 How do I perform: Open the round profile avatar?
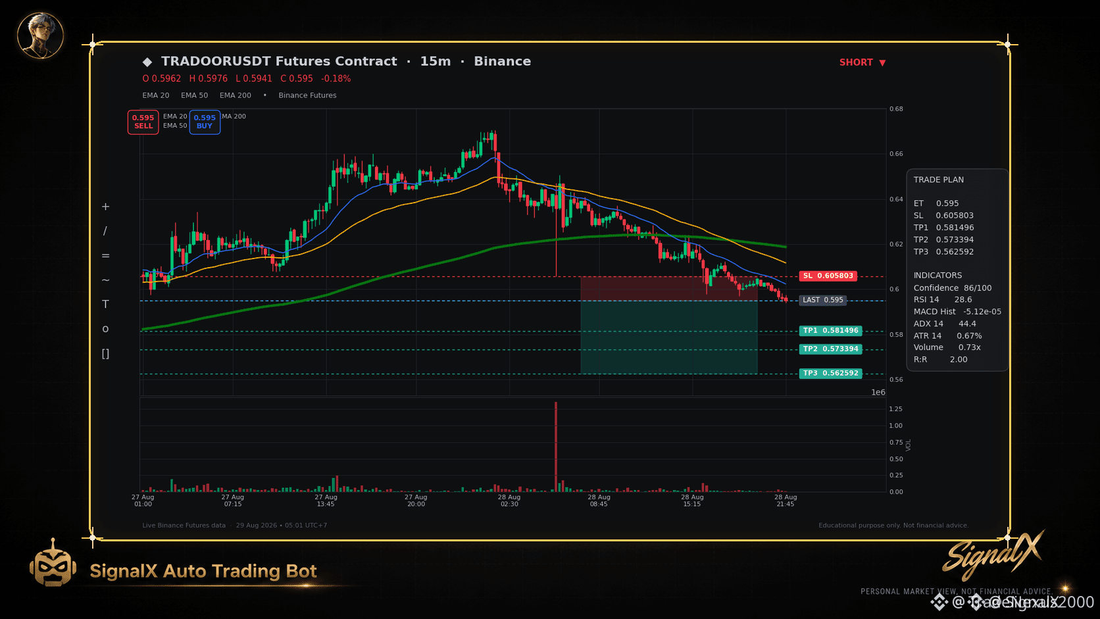tap(41, 36)
